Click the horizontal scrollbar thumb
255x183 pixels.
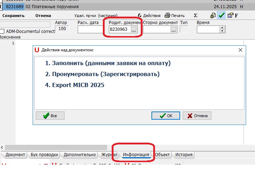point(56,148)
